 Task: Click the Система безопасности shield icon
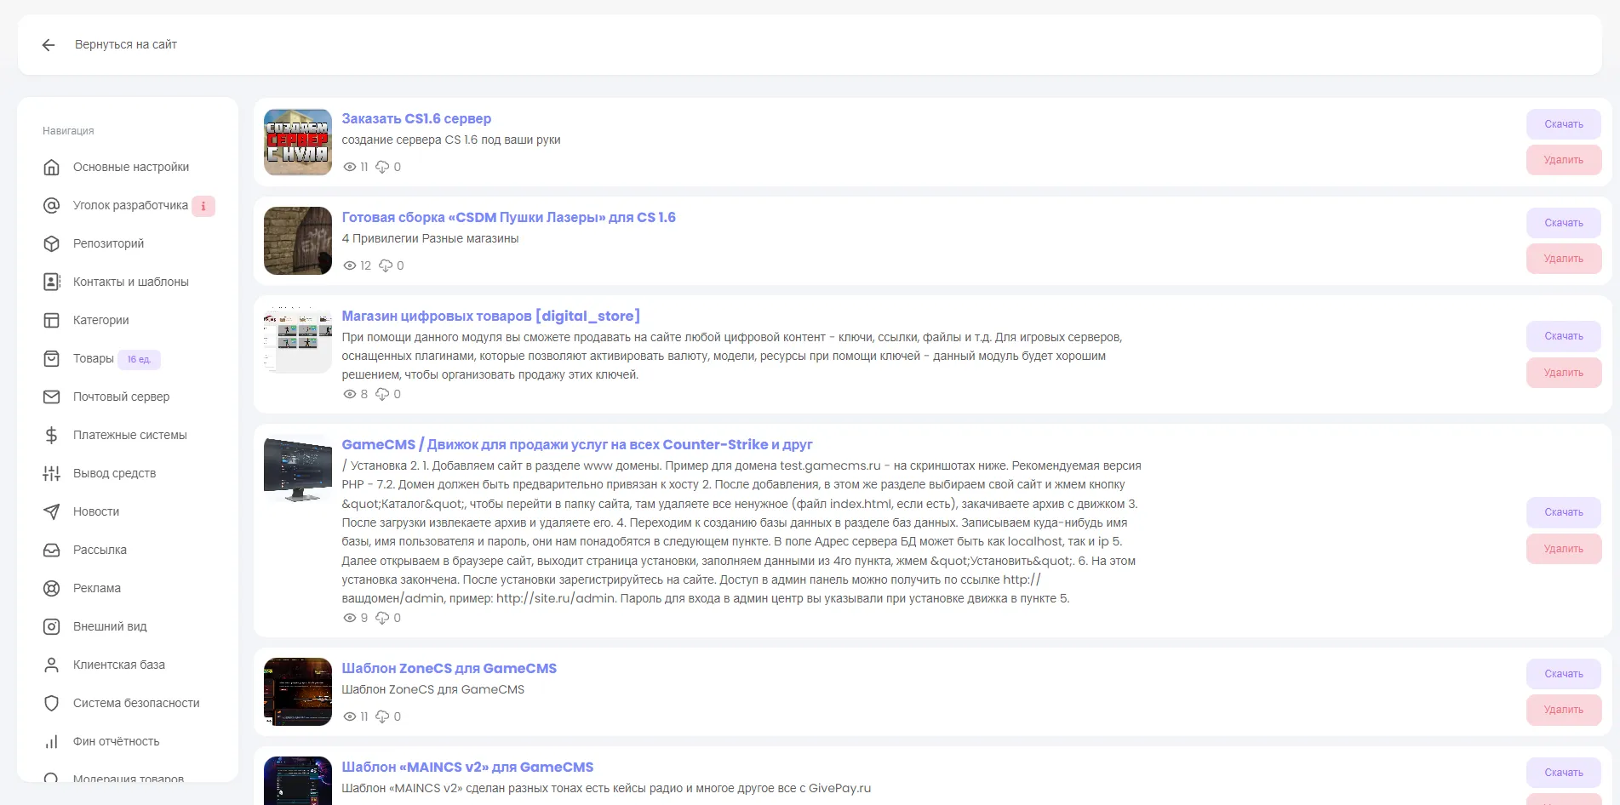(x=52, y=704)
